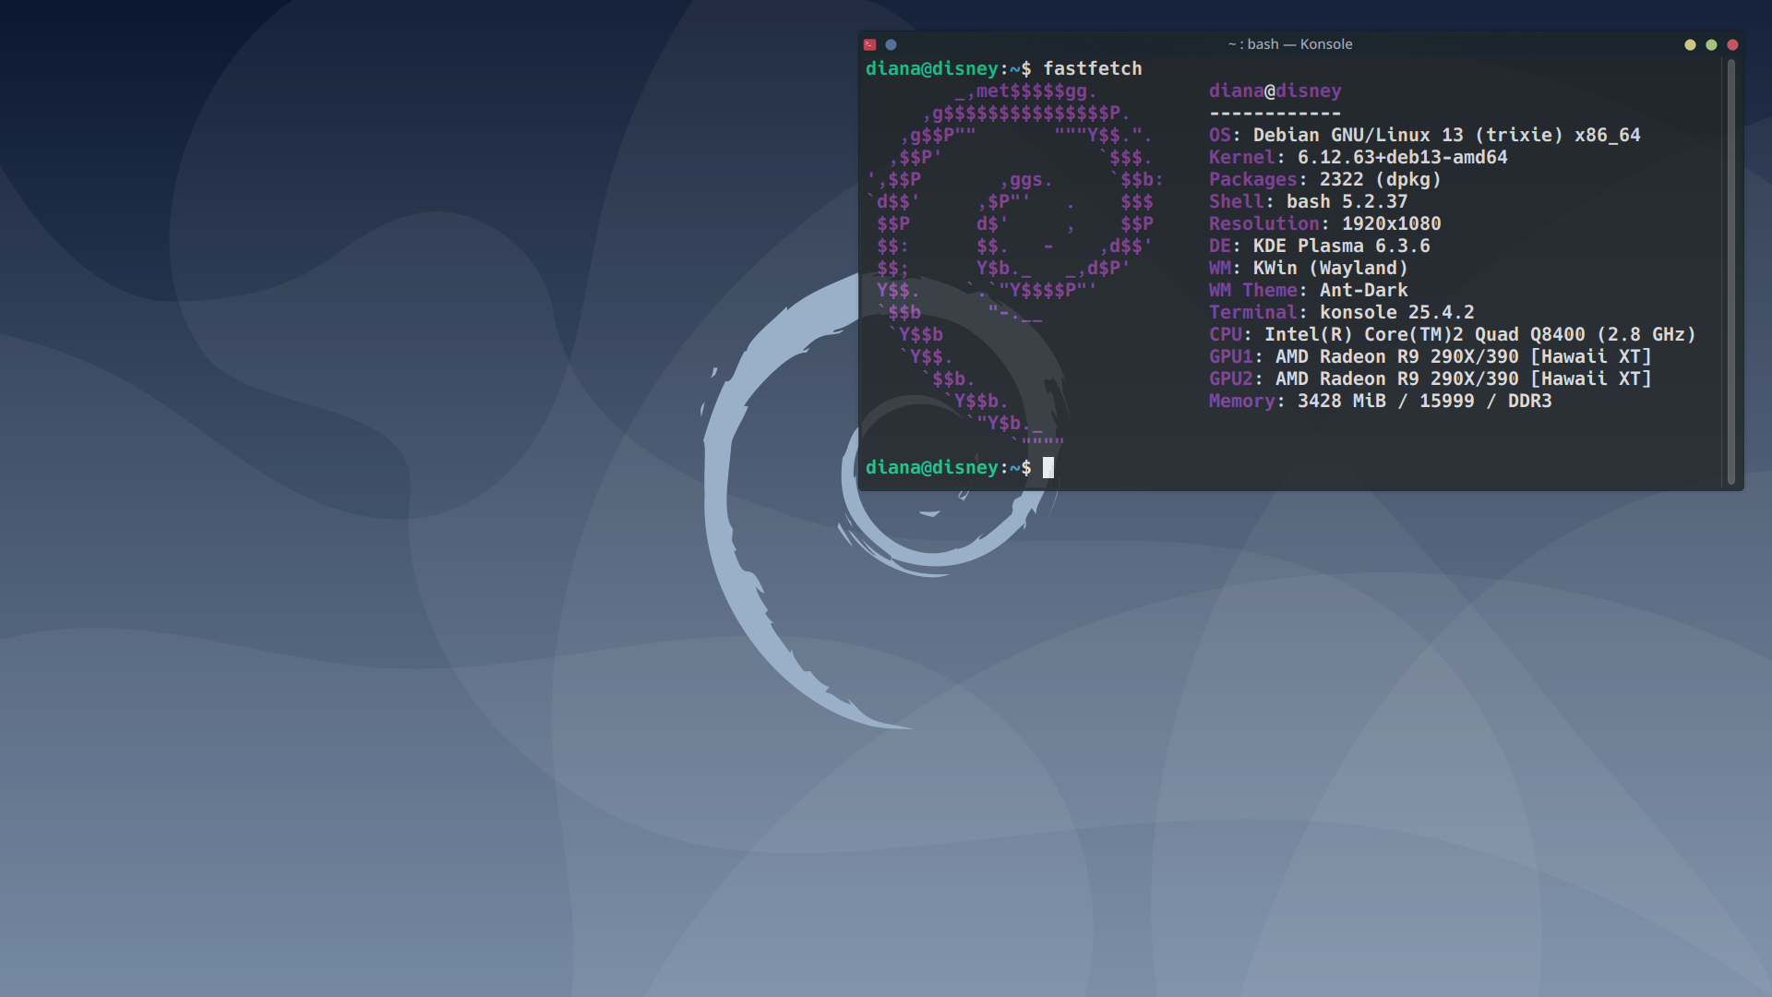Click the diana@disney header in fastfetch output
The height and width of the screenshot is (997, 1772).
(1275, 90)
